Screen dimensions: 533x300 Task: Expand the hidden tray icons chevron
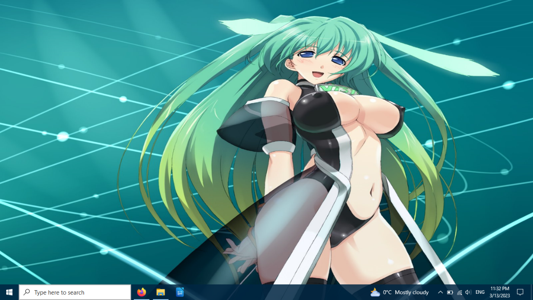pos(440,292)
